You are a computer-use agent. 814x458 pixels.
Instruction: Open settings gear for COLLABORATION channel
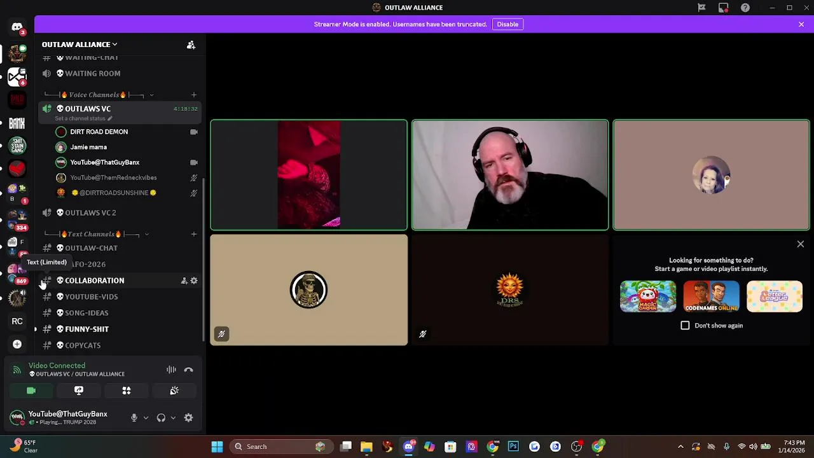(194, 281)
